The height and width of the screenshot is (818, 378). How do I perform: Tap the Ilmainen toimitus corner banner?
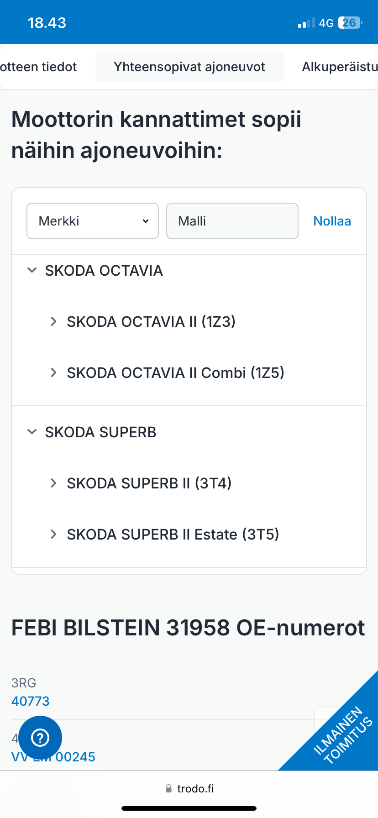point(342,735)
